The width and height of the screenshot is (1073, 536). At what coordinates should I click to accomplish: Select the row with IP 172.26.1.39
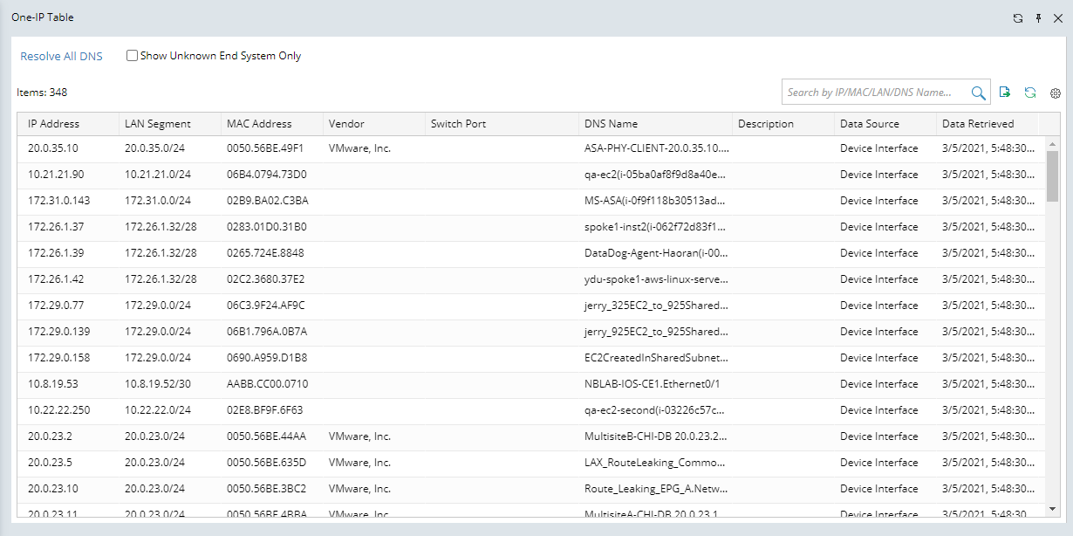point(56,253)
